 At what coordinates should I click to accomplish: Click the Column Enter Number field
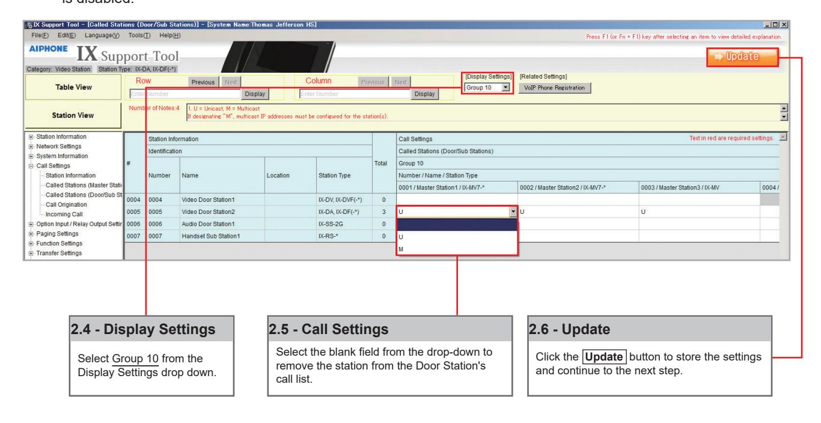[355, 94]
